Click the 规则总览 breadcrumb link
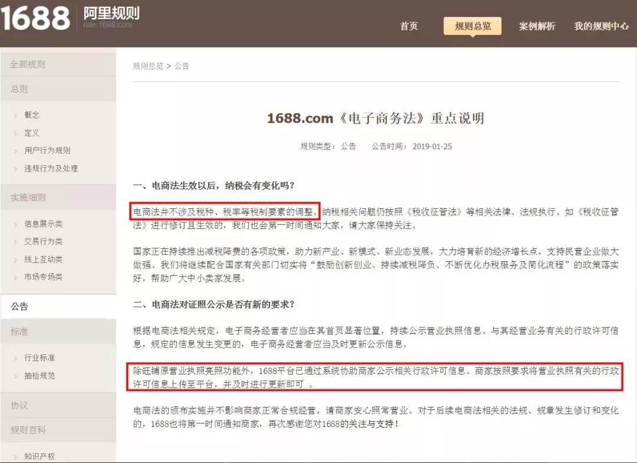Viewport: 637px width, 463px height. 148,66
